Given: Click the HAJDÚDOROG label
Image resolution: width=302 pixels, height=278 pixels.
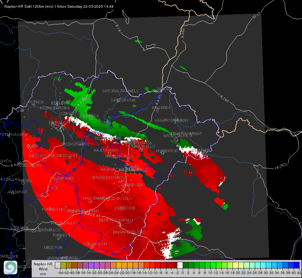Looking at the screenshot, I should click(x=119, y=156).
